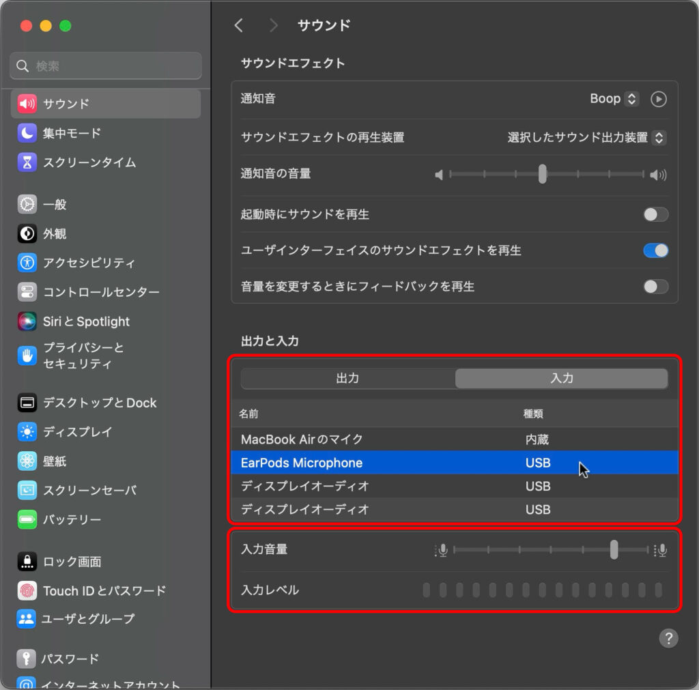699x690 pixels.
Task: Go forward with the right chevron
Action: click(273, 25)
